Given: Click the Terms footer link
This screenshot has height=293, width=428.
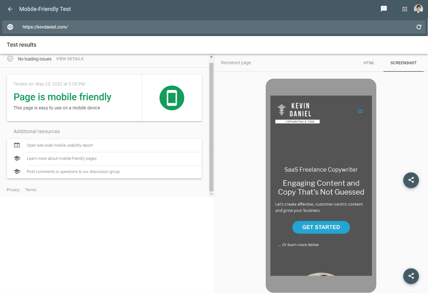Looking at the screenshot, I should (x=31, y=190).
